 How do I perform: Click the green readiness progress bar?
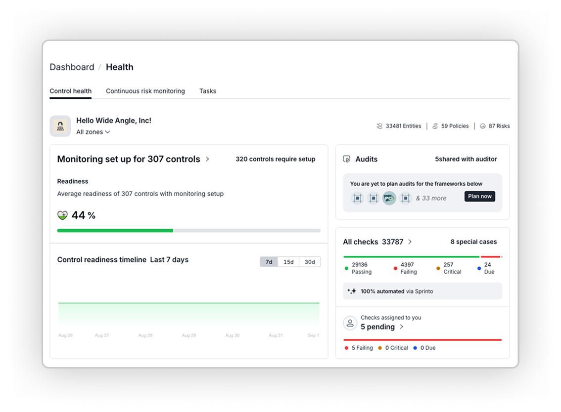(115, 231)
